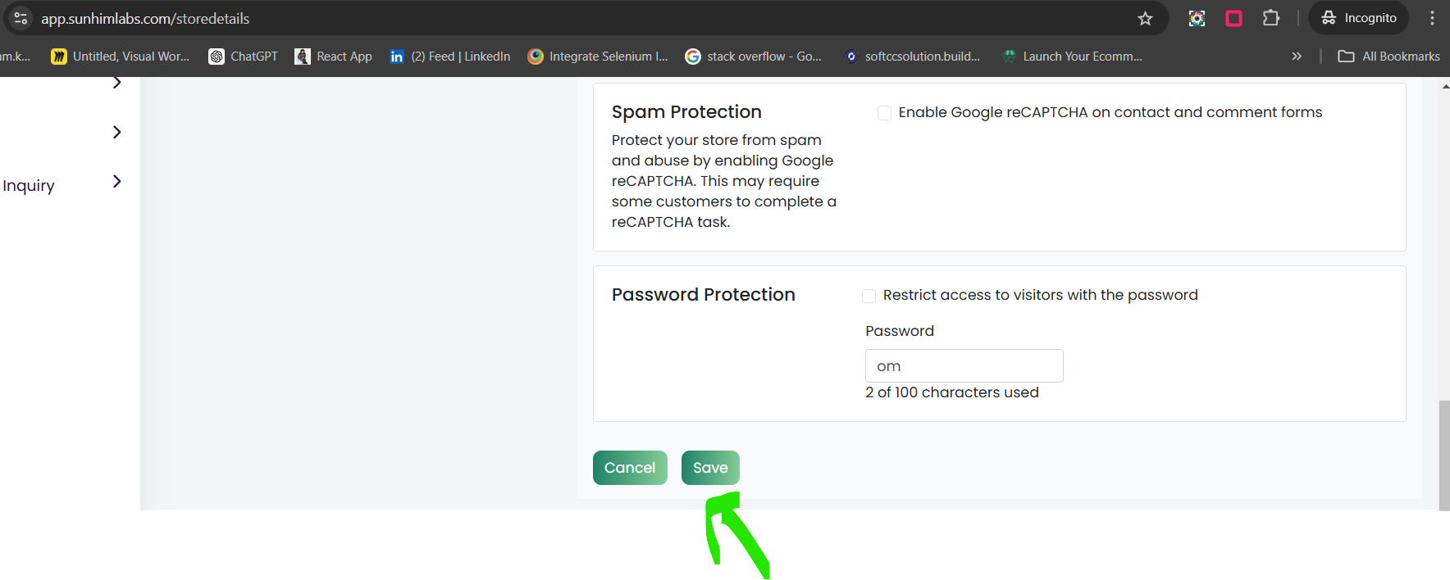
Task: Click the Cancel button
Action: pos(630,468)
